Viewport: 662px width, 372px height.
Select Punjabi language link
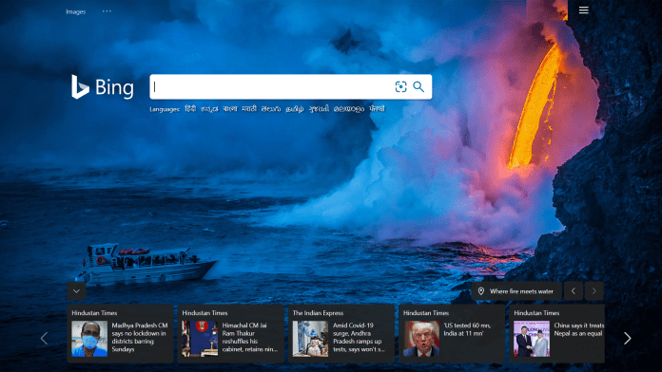point(377,109)
